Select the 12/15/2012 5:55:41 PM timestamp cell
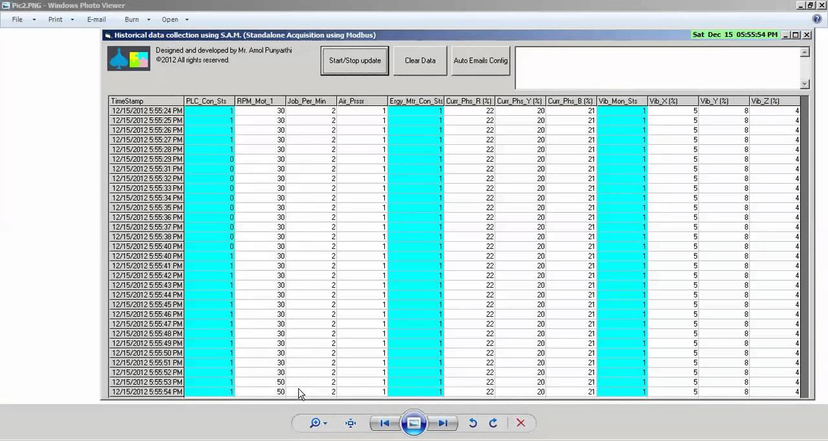The width and height of the screenshot is (828, 441). click(146, 266)
